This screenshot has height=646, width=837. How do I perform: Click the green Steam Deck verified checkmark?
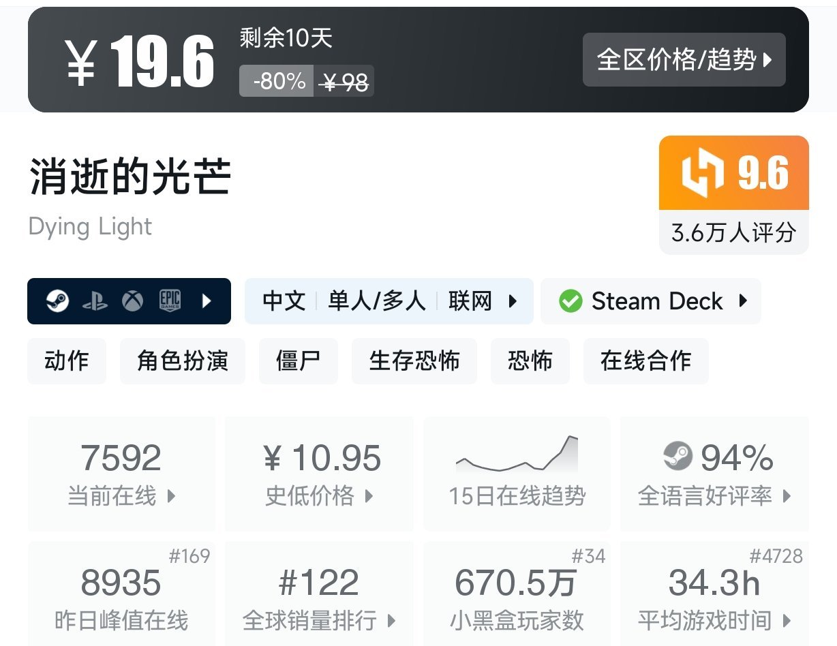[x=570, y=301]
